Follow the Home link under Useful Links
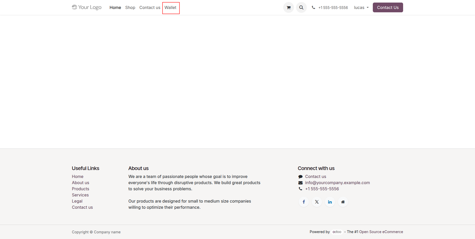The width and height of the screenshot is (475, 239). (x=78, y=176)
